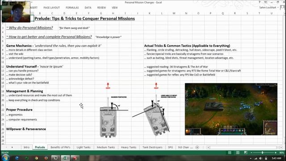Click the webcam overlay video
Image resolution: width=286 pixels, height=161 pixels.
point(16,12)
